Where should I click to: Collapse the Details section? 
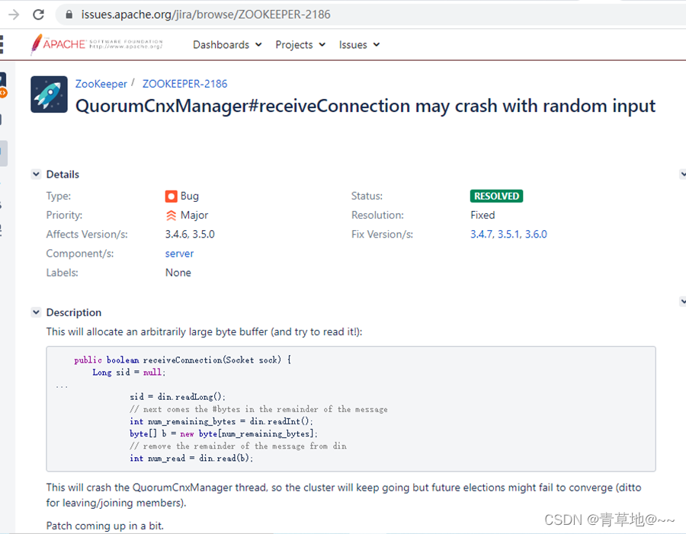click(x=36, y=174)
